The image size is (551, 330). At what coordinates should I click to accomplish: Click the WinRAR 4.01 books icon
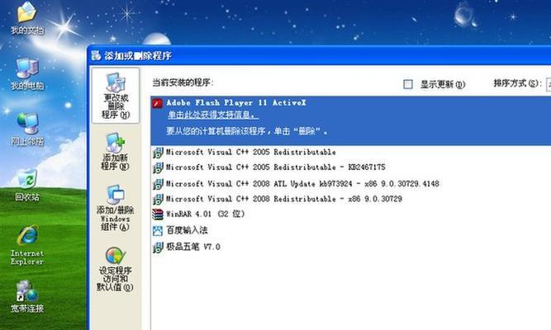(x=158, y=214)
